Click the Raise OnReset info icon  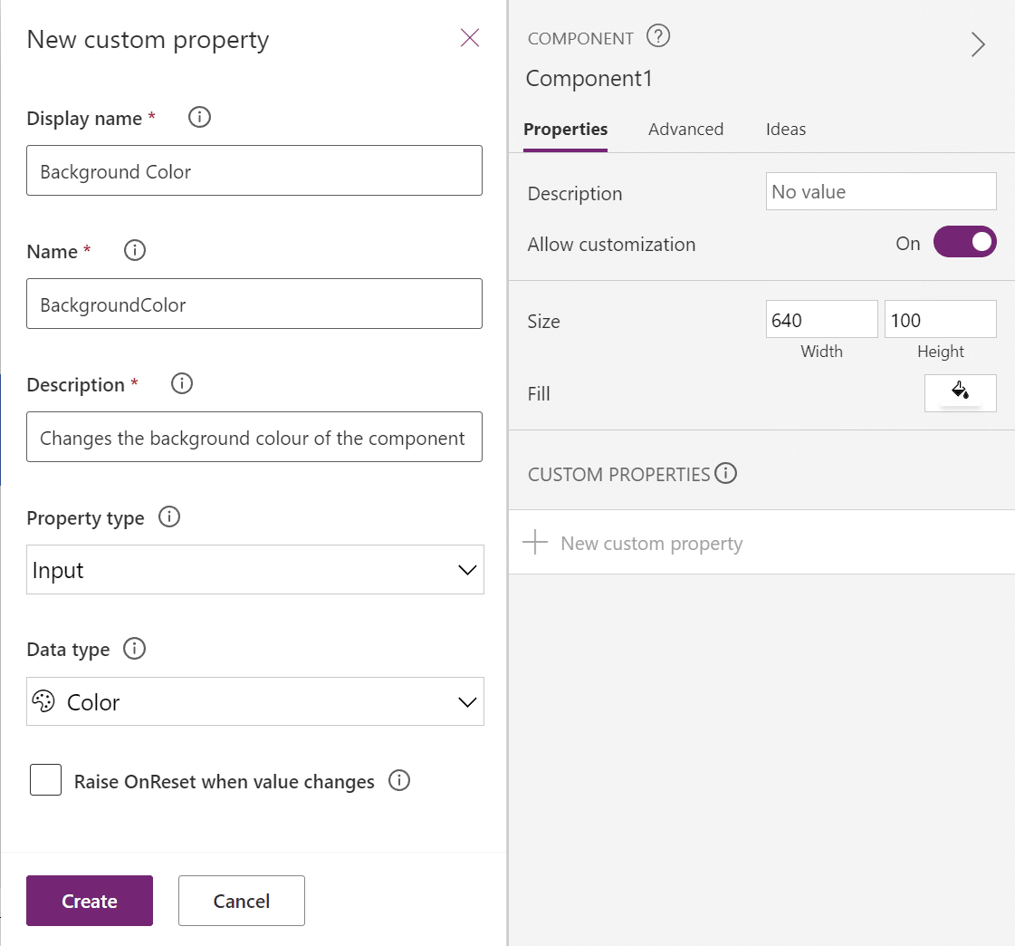398,780
